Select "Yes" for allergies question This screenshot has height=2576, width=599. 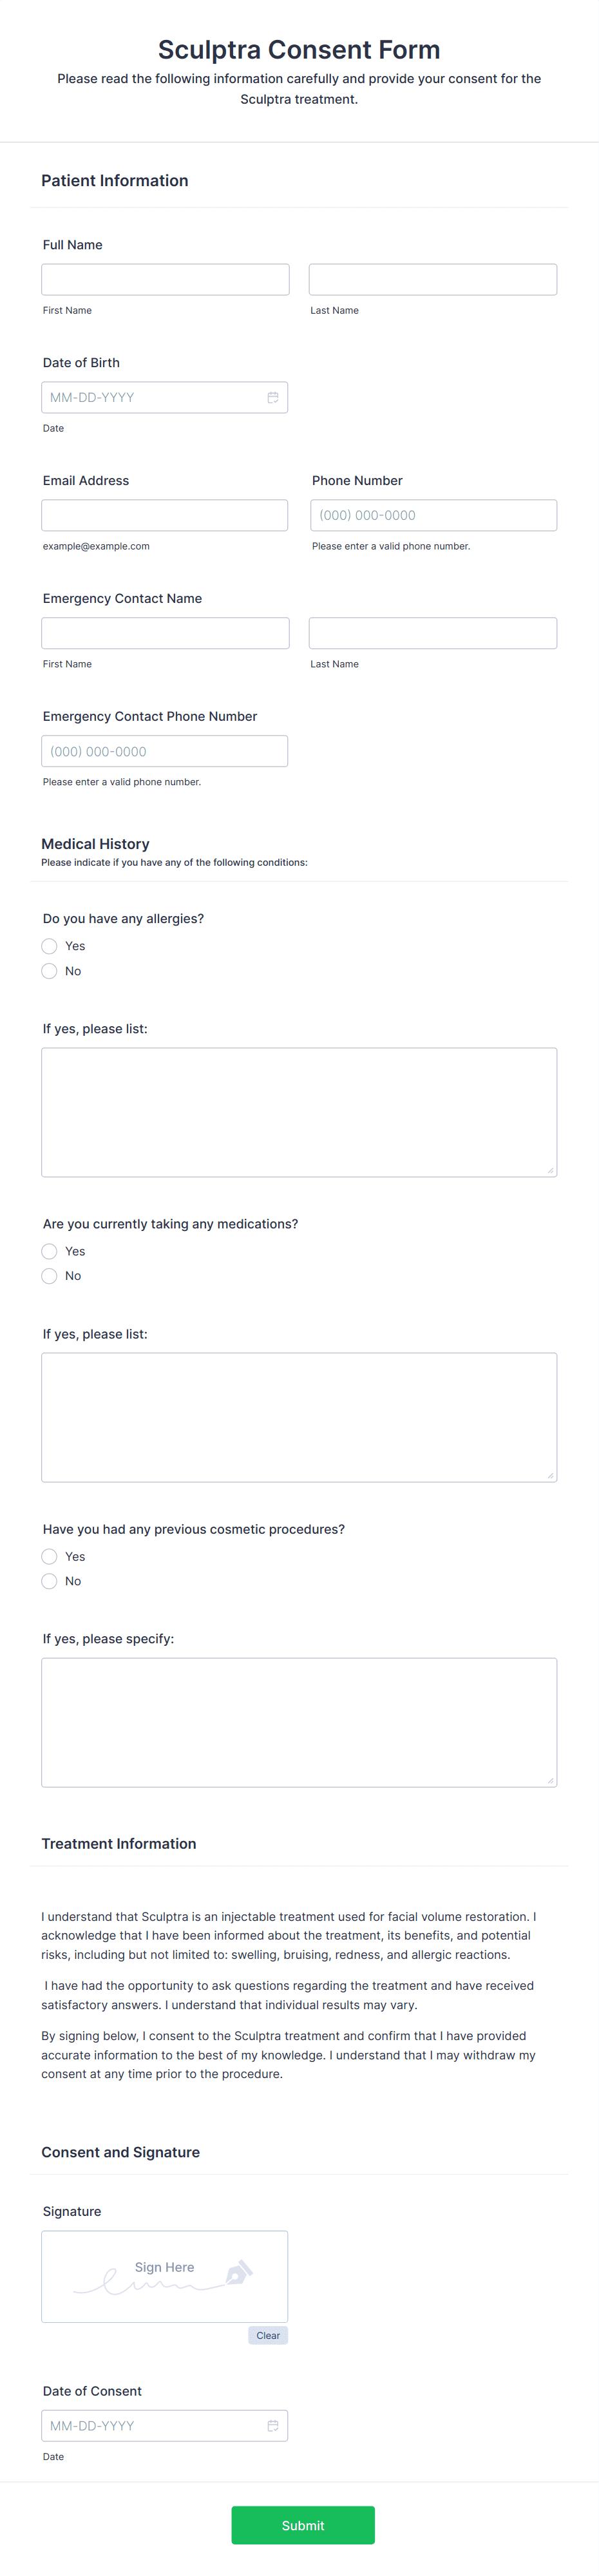coord(49,946)
